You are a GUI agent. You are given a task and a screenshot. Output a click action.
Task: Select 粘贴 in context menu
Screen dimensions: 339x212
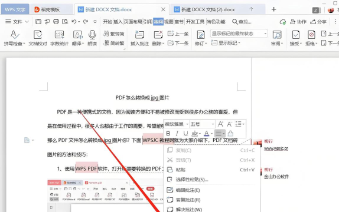click(212, 170)
